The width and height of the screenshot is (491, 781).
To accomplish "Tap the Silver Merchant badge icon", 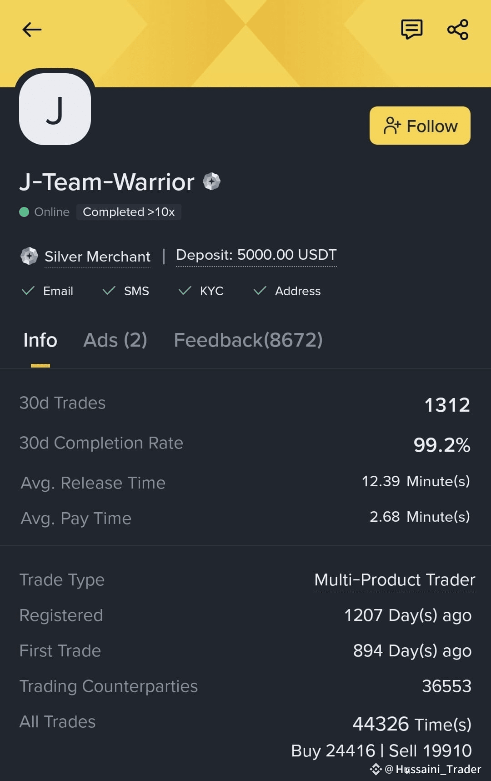I will [x=30, y=256].
